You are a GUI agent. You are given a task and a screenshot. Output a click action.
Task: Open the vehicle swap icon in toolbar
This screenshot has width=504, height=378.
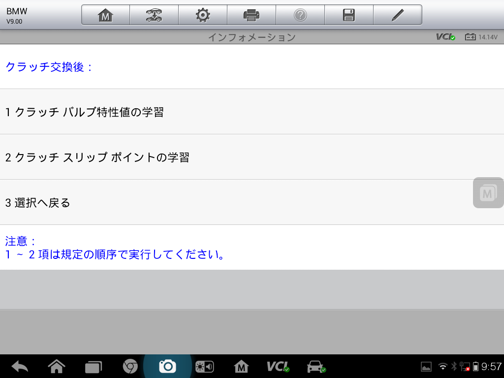click(154, 15)
